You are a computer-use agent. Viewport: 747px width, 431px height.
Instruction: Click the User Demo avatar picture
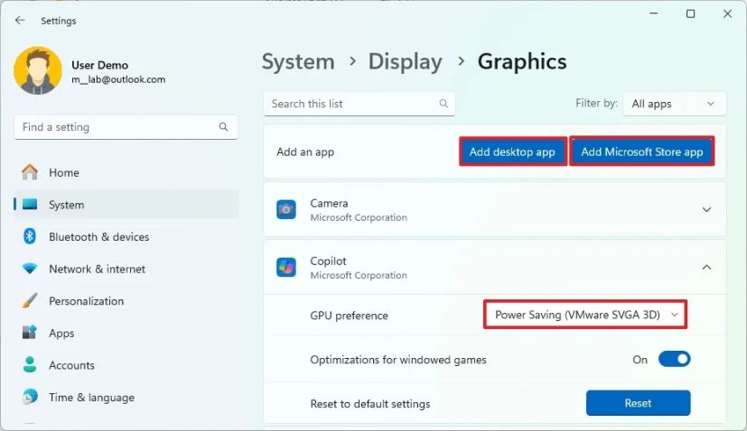38,70
